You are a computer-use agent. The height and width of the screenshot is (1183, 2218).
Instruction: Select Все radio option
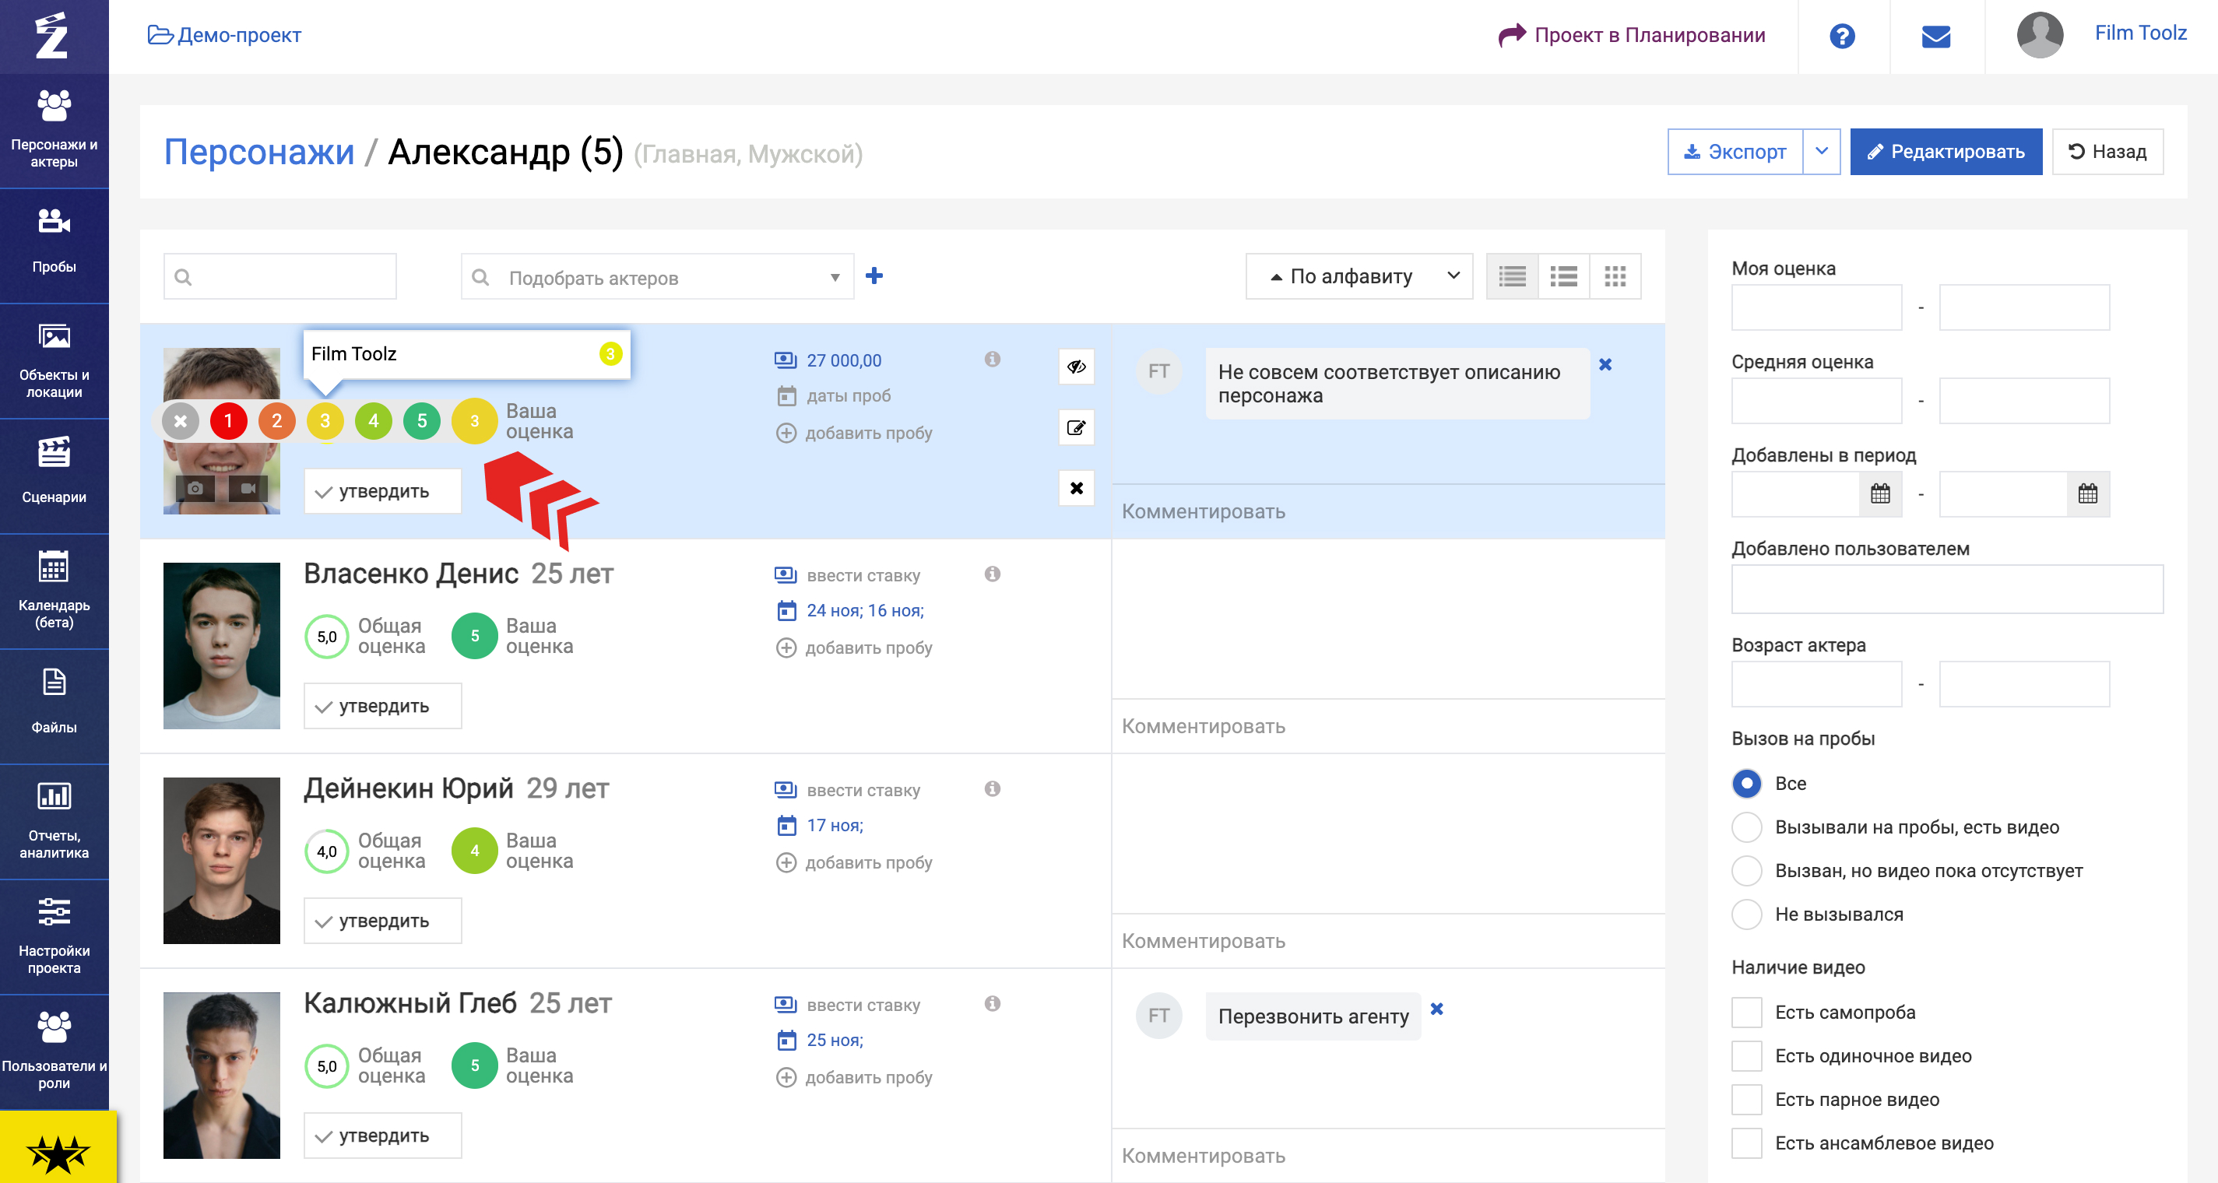(x=1747, y=784)
